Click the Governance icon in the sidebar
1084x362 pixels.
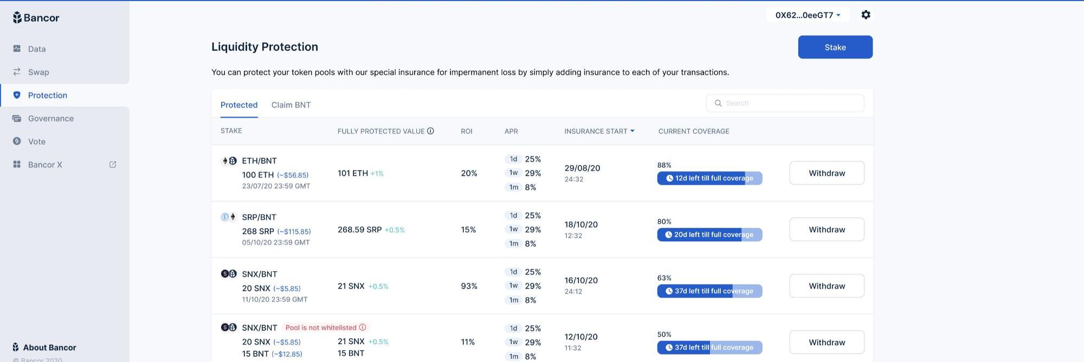(17, 119)
